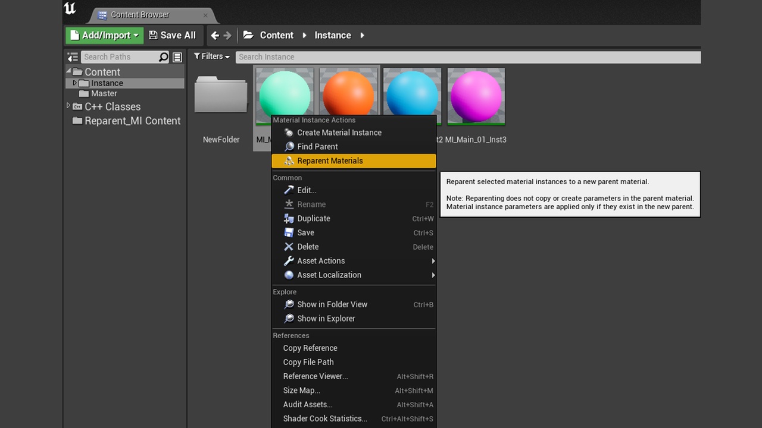762x428 pixels.
Task: Open the Filters dropdown
Action: [x=212, y=56]
